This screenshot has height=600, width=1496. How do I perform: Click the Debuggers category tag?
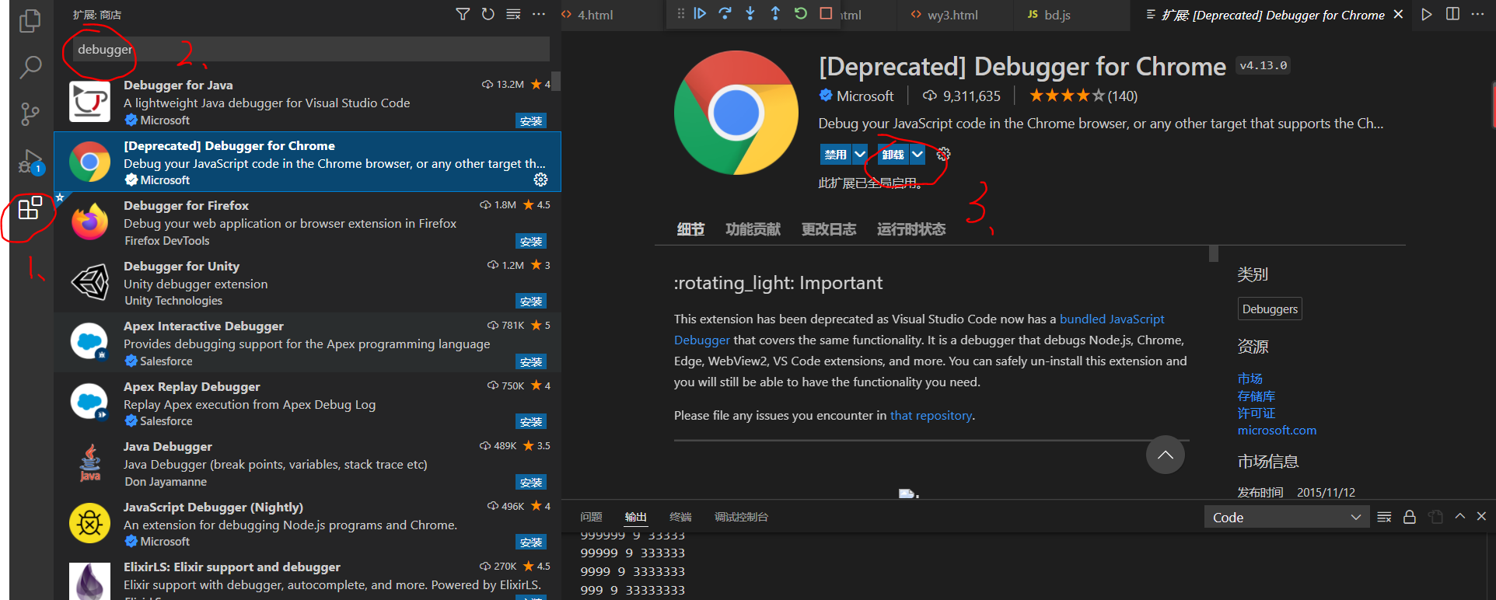[1270, 309]
